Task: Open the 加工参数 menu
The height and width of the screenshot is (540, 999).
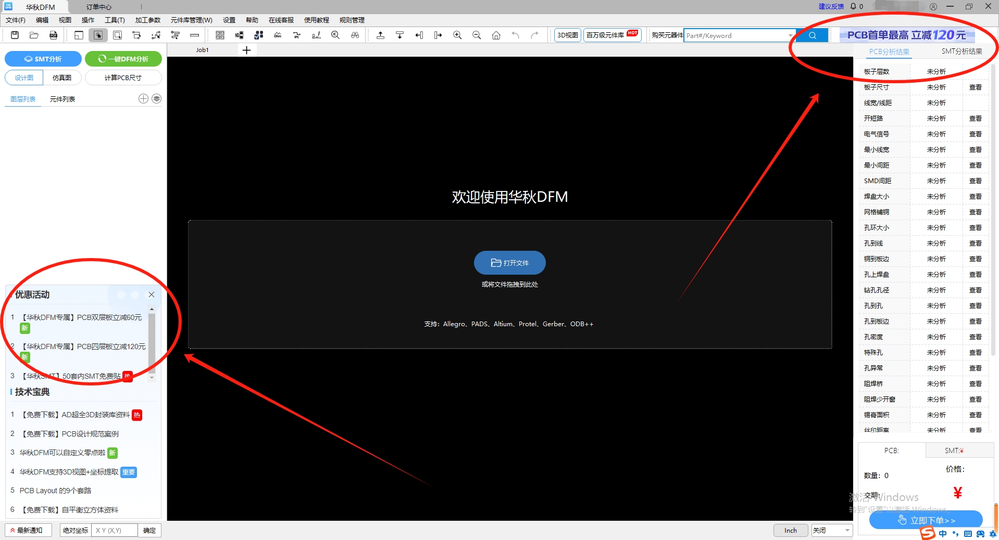Action: coord(148,20)
